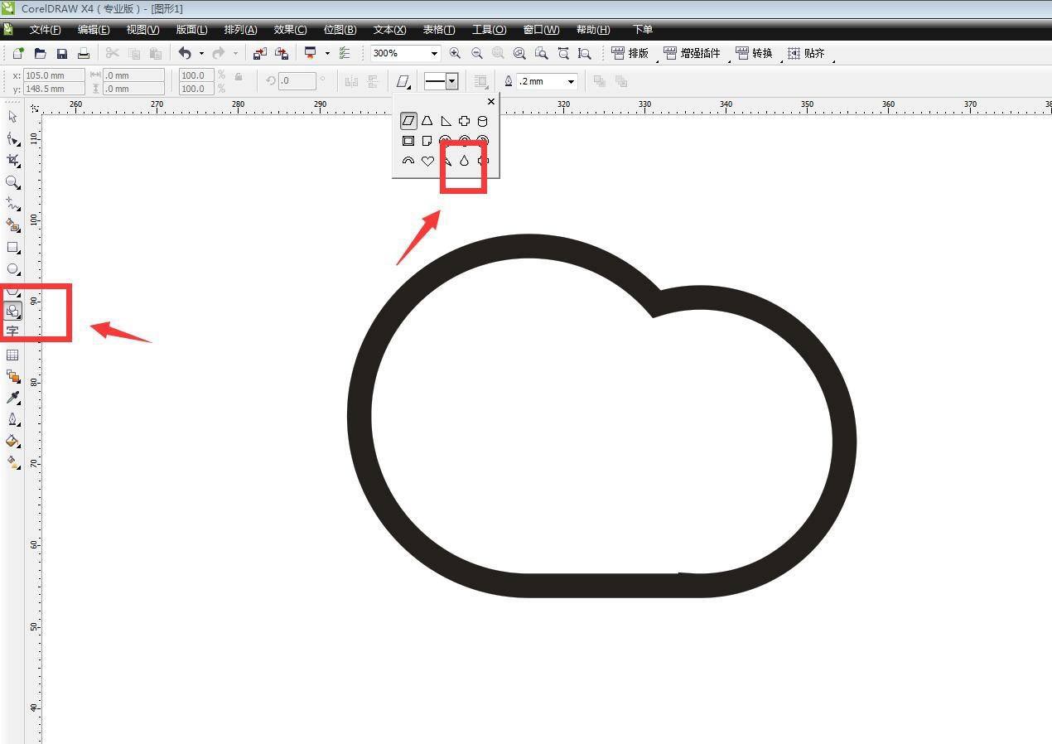Select the Table tool
The height and width of the screenshot is (744, 1052).
(x=12, y=355)
